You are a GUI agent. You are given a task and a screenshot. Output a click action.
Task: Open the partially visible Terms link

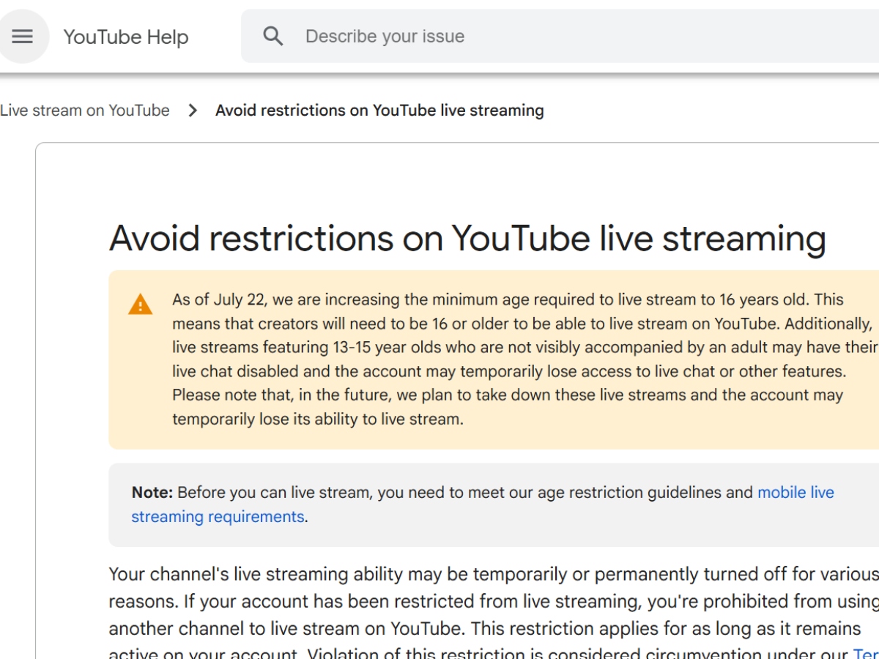[x=866, y=653]
